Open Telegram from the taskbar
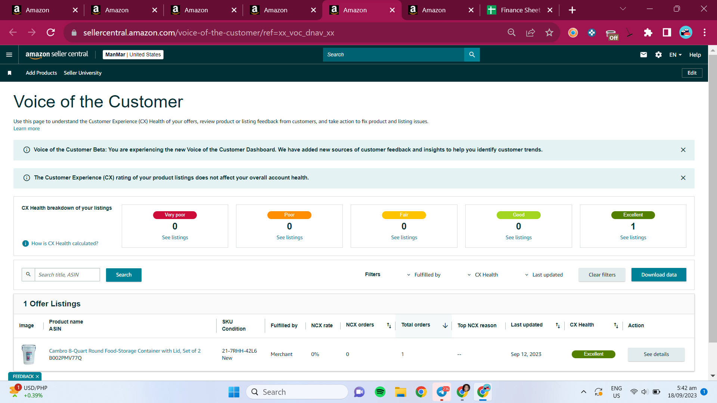This screenshot has width=717, height=403. 442,392
